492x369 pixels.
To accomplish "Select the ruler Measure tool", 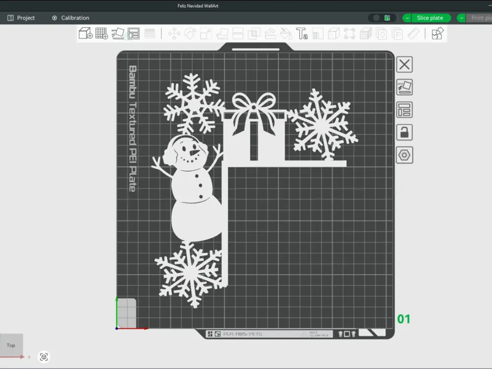I will coord(414,33).
